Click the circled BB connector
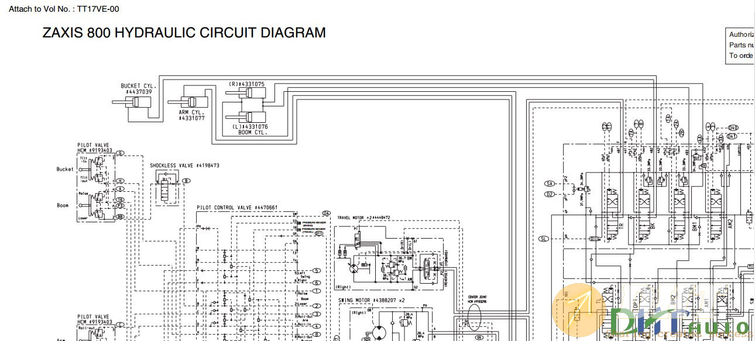755x341 pixels. [119, 216]
